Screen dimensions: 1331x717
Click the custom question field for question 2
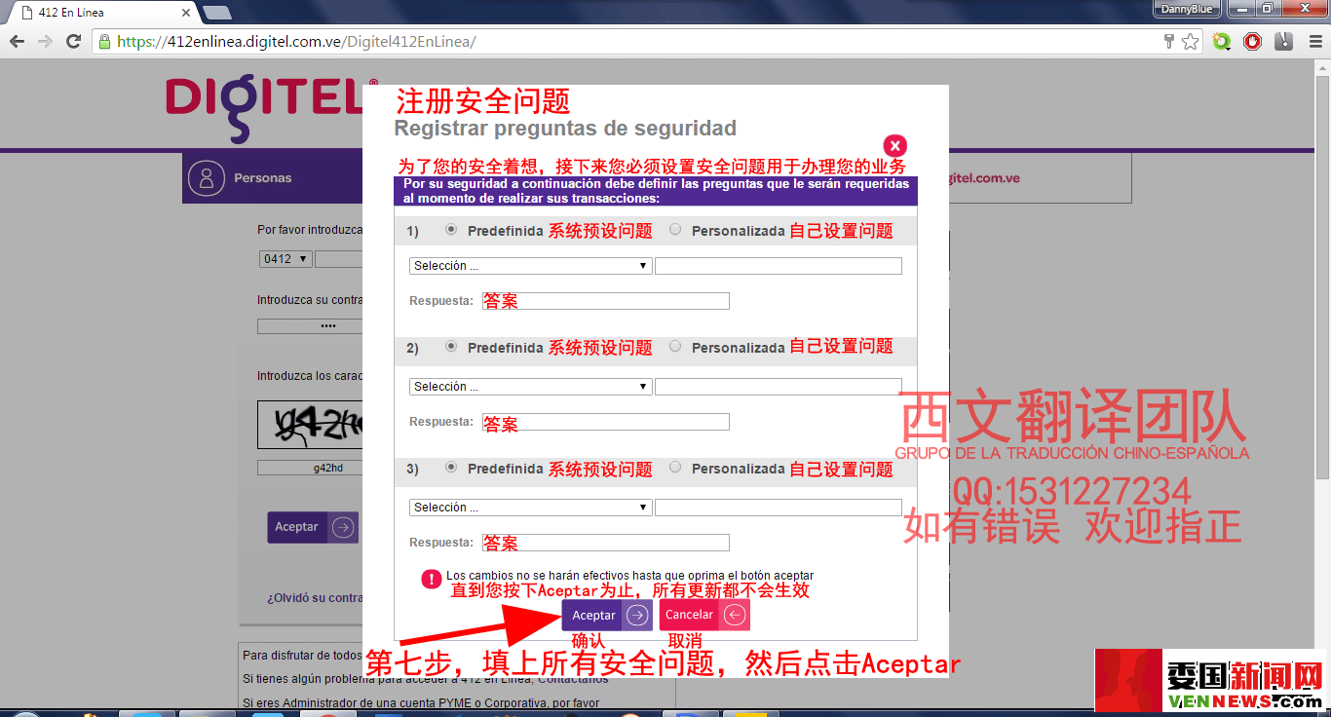[x=779, y=387]
